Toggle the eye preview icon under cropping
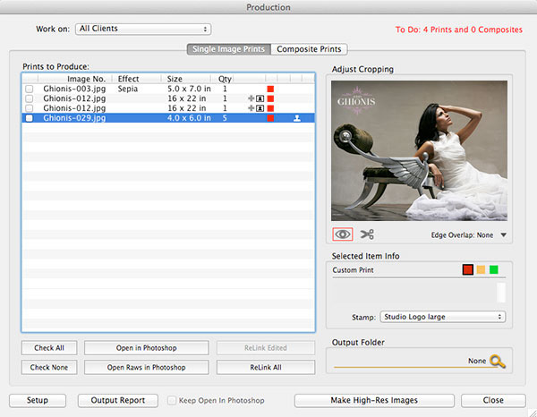Viewport: 537px width, 417px height. pyautogui.click(x=341, y=234)
